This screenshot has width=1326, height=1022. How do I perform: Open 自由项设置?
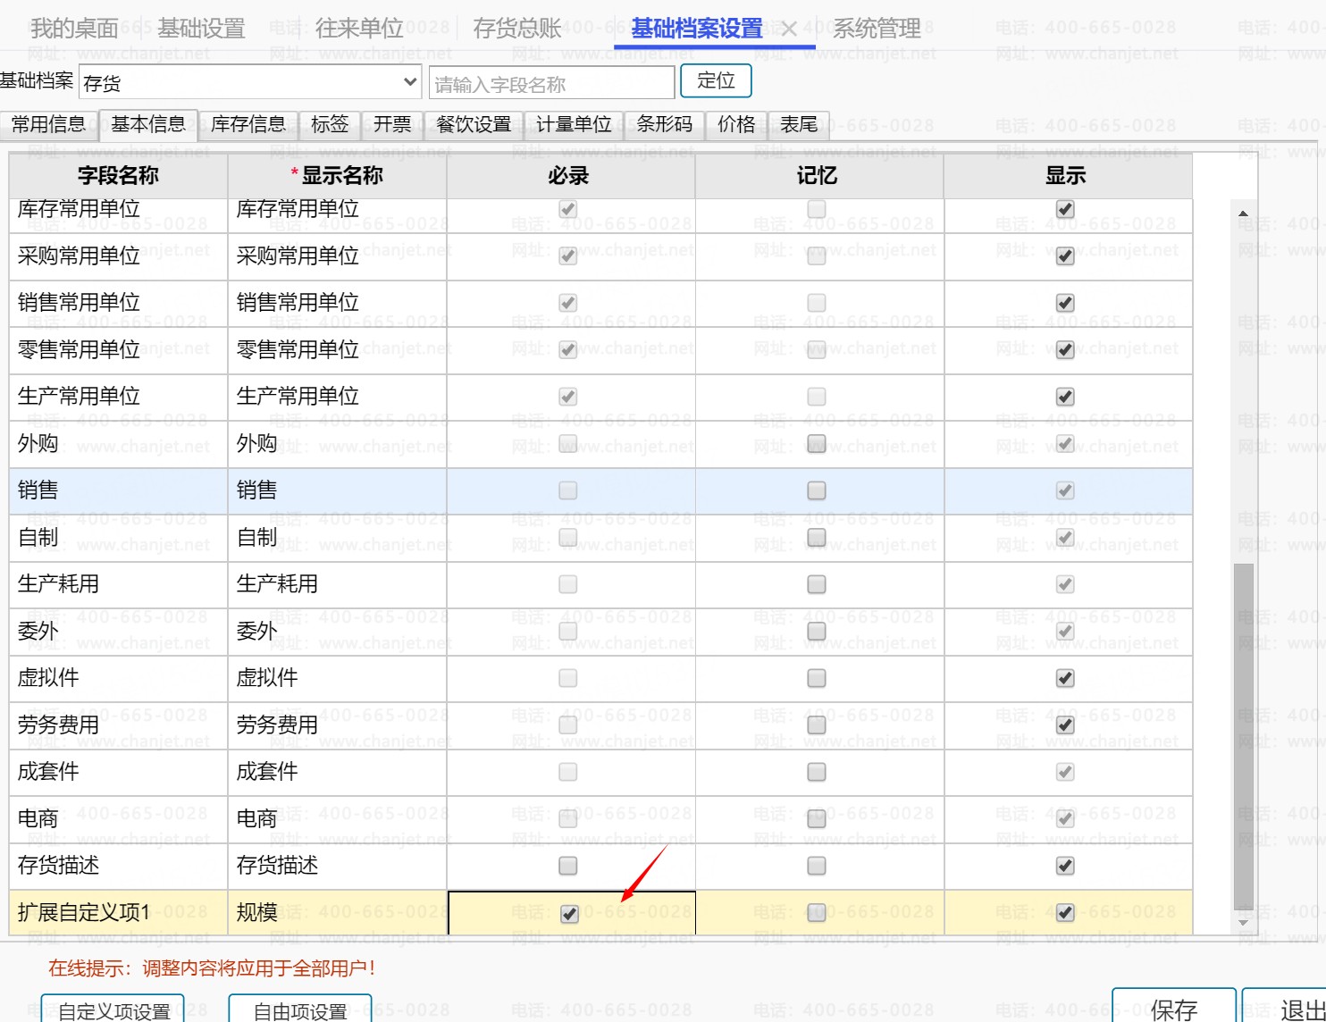coord(300,1010)
